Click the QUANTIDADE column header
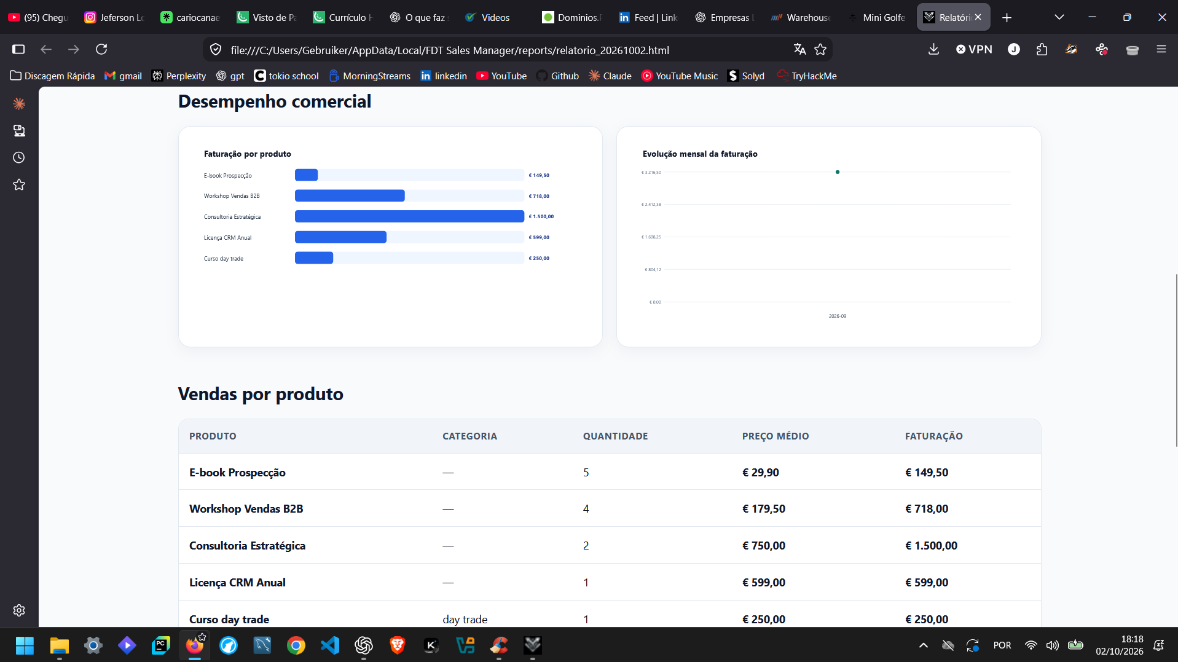Screen dimensions: 1178x662 [615, 436]
